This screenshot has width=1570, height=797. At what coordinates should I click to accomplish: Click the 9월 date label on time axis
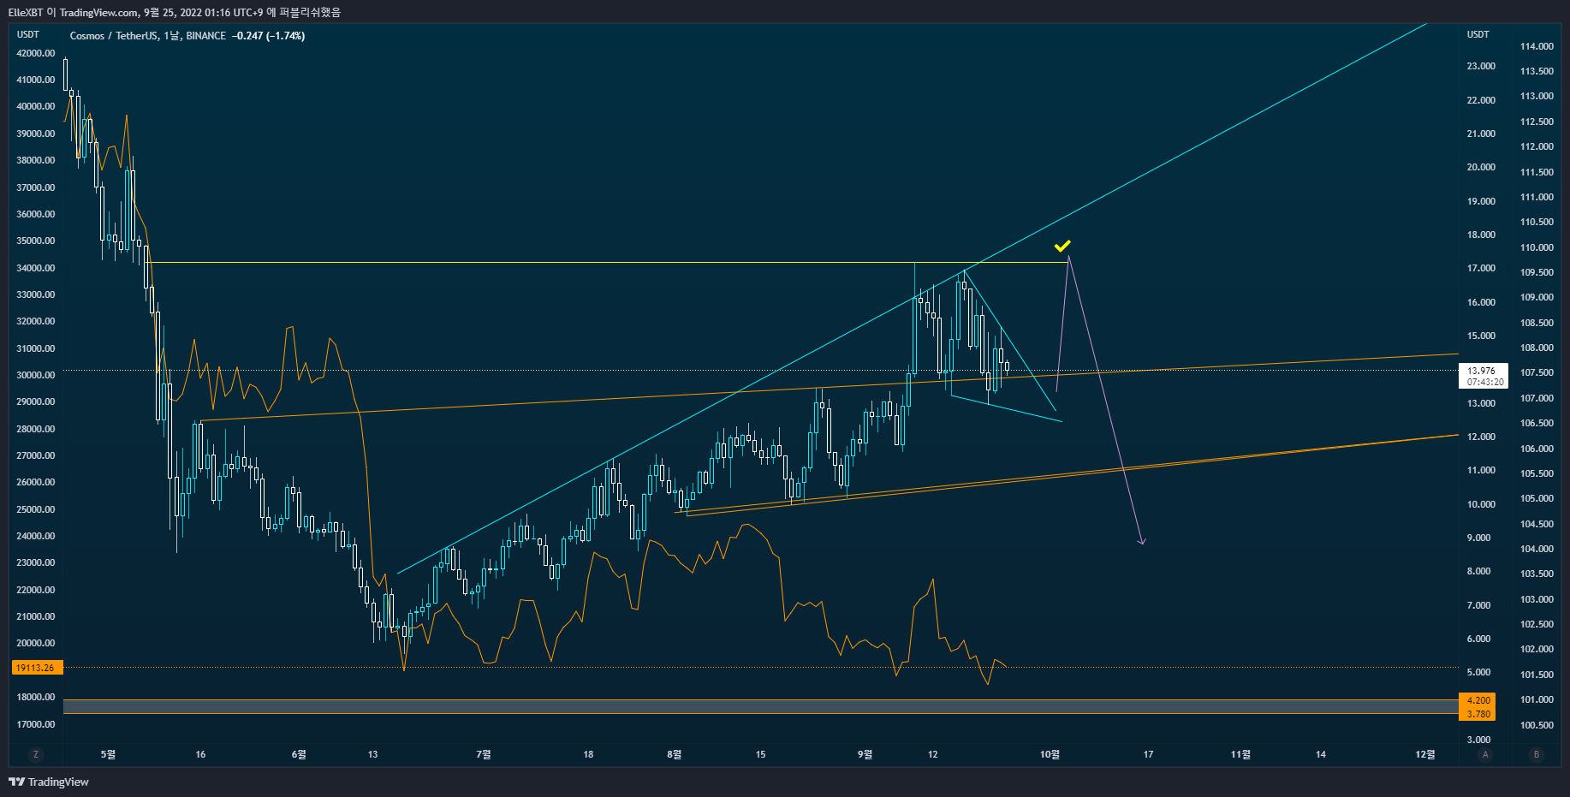pyautogui.click(x=865, y=754)
